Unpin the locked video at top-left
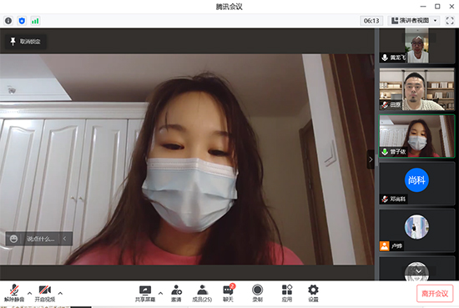The height and width of the screenshot is (308, 459). pyautogui.click(x=26, y=42)
